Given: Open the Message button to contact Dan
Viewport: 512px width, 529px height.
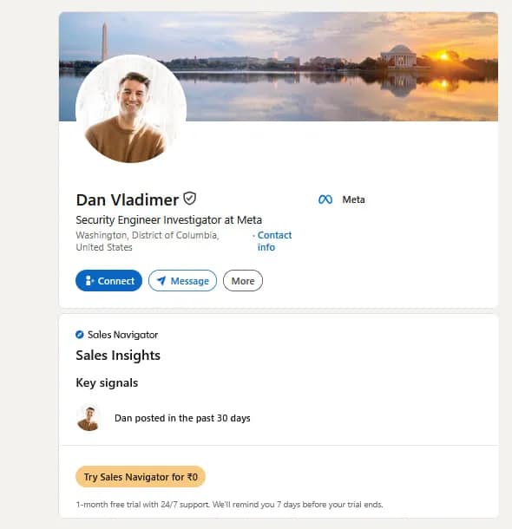Looking at the screenshot, I should (182, 281).
